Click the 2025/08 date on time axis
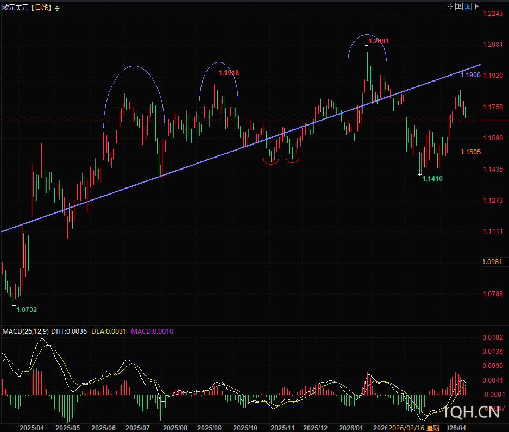Screen dimensions: 509x432 (x=175, y=428)
